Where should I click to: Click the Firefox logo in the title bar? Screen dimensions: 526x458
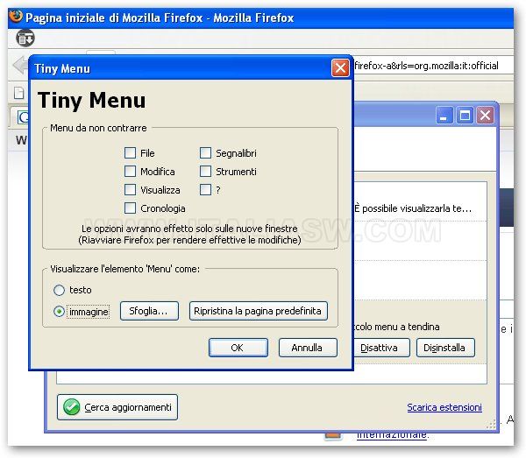(16, 16)
